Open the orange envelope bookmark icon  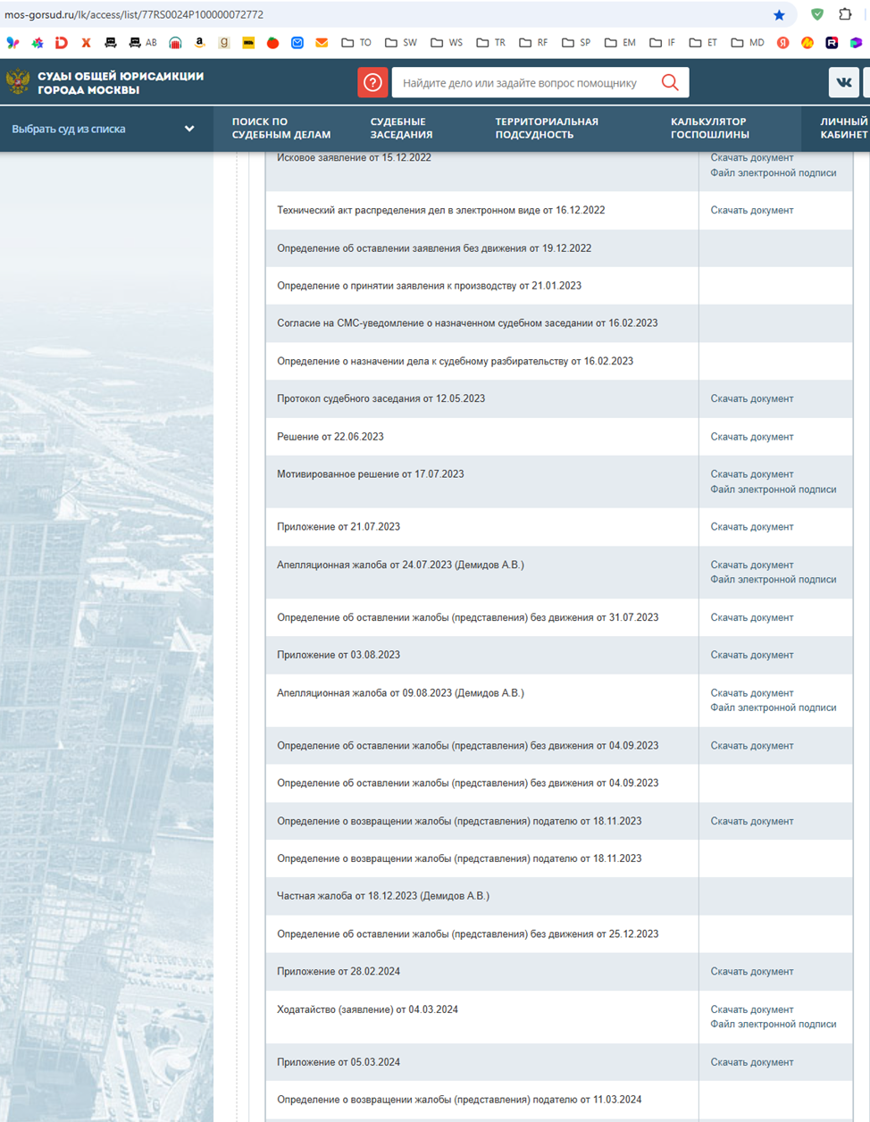(322, 42)
